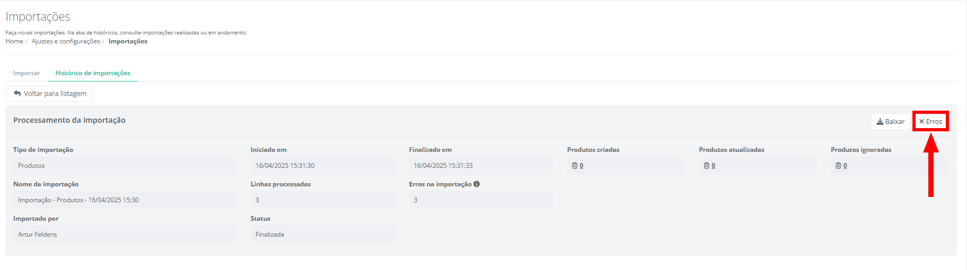Click the trash icon under Produtos ignoradas
Viewport: 967px width, 270px height.
[x=838, y=166]
